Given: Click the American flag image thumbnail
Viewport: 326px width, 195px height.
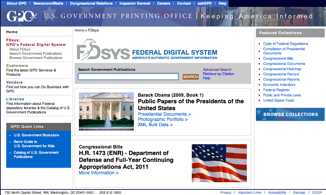Looking at the screenshot, I should (x=219, y=163).
